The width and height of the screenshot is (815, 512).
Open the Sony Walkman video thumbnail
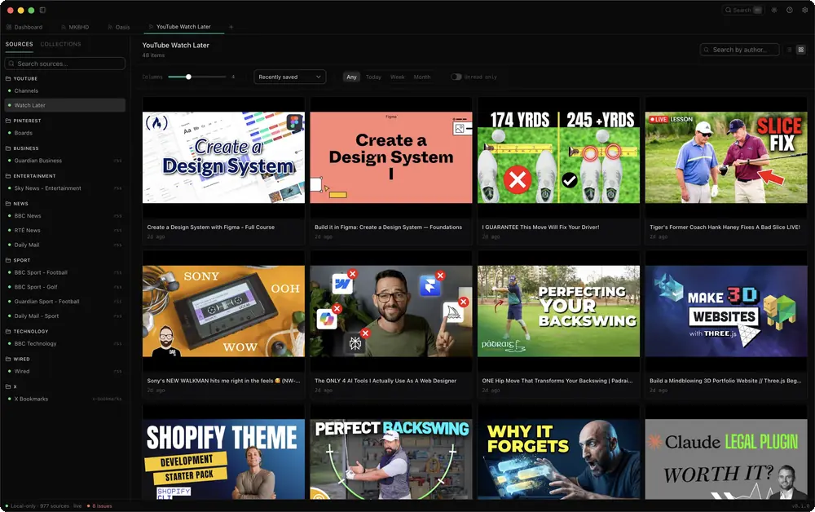point(223,311)
